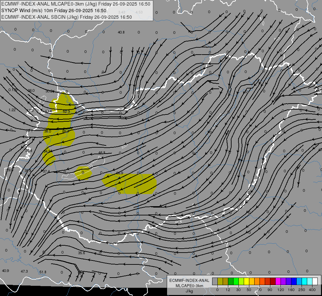Click the 40.9 value on the map

pyautogui.click(x=6, y=271)
